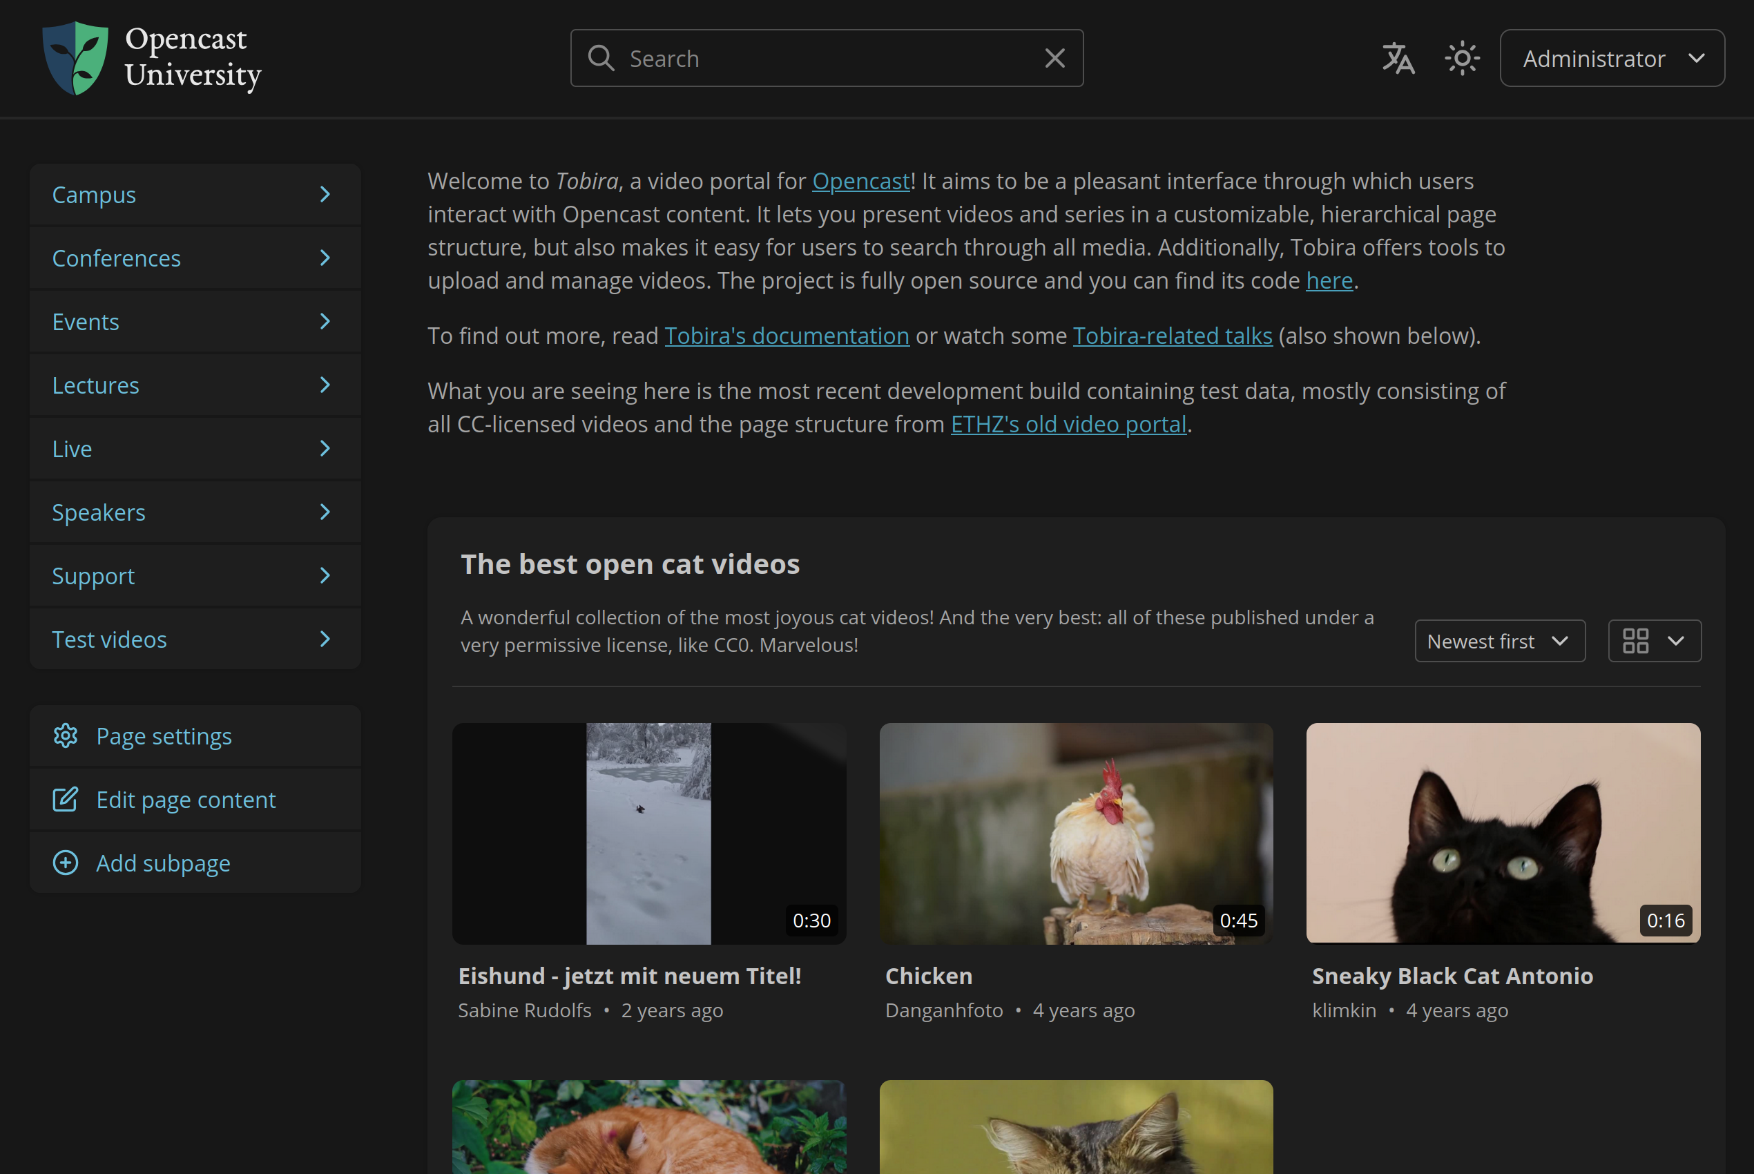
Task: Open the Campus navigation item
Action: 95,195
